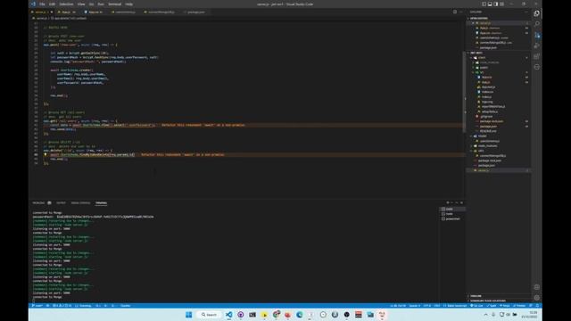Open App.test.js in explorer tree
Image resolution: width=571 pixels, height=321 pixels.
pos(488,87)
